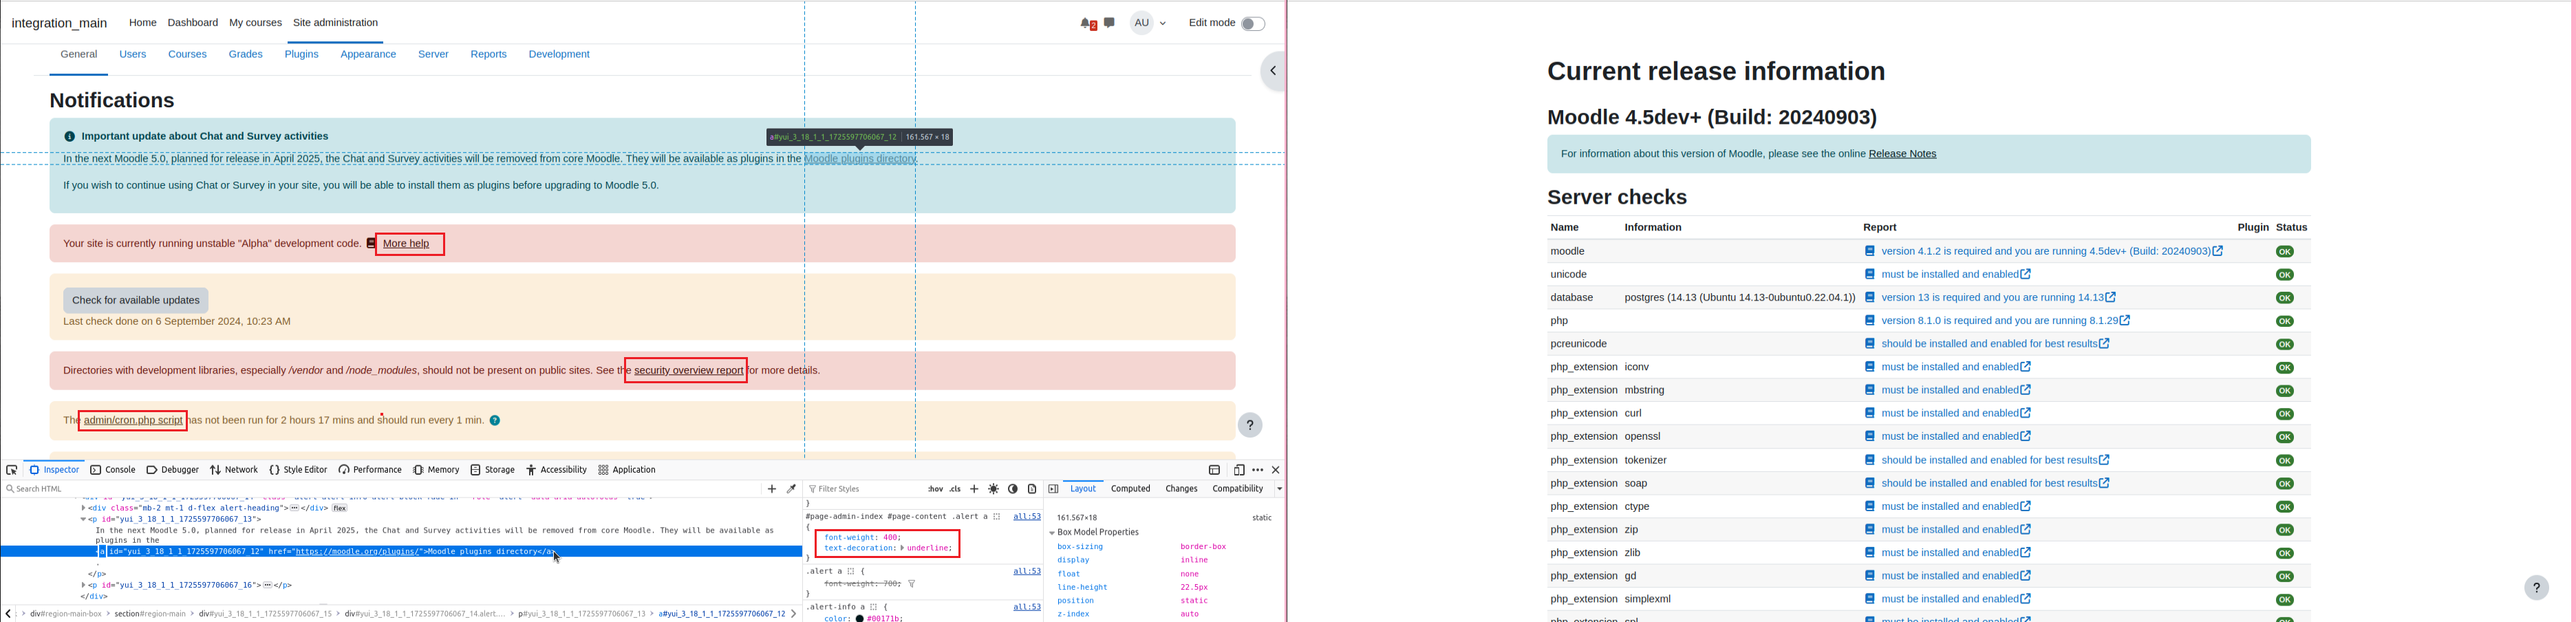Screen dimensions: 2576x622
Task: Open the sidebar tabs overflow dropdown arrow
Action: tap(1279, 489)
